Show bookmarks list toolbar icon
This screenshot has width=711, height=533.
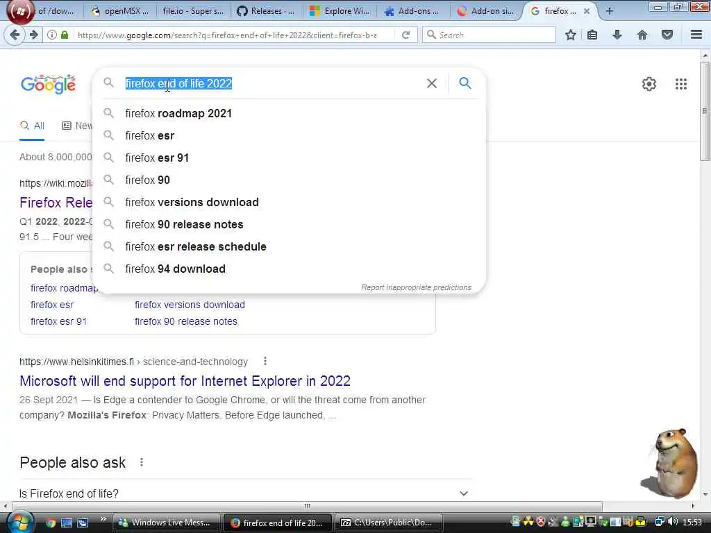click(592, 35)
